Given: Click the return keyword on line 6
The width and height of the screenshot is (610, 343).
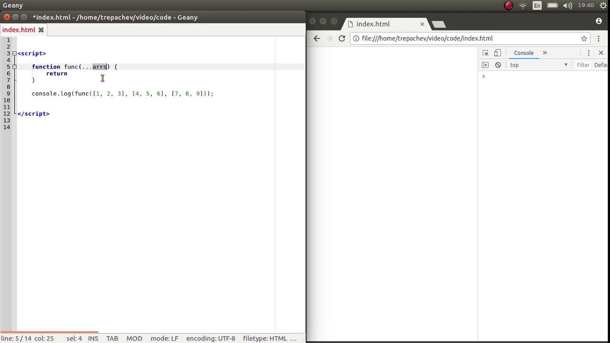Looking at the screenshot, I should (x=57, y=73).
